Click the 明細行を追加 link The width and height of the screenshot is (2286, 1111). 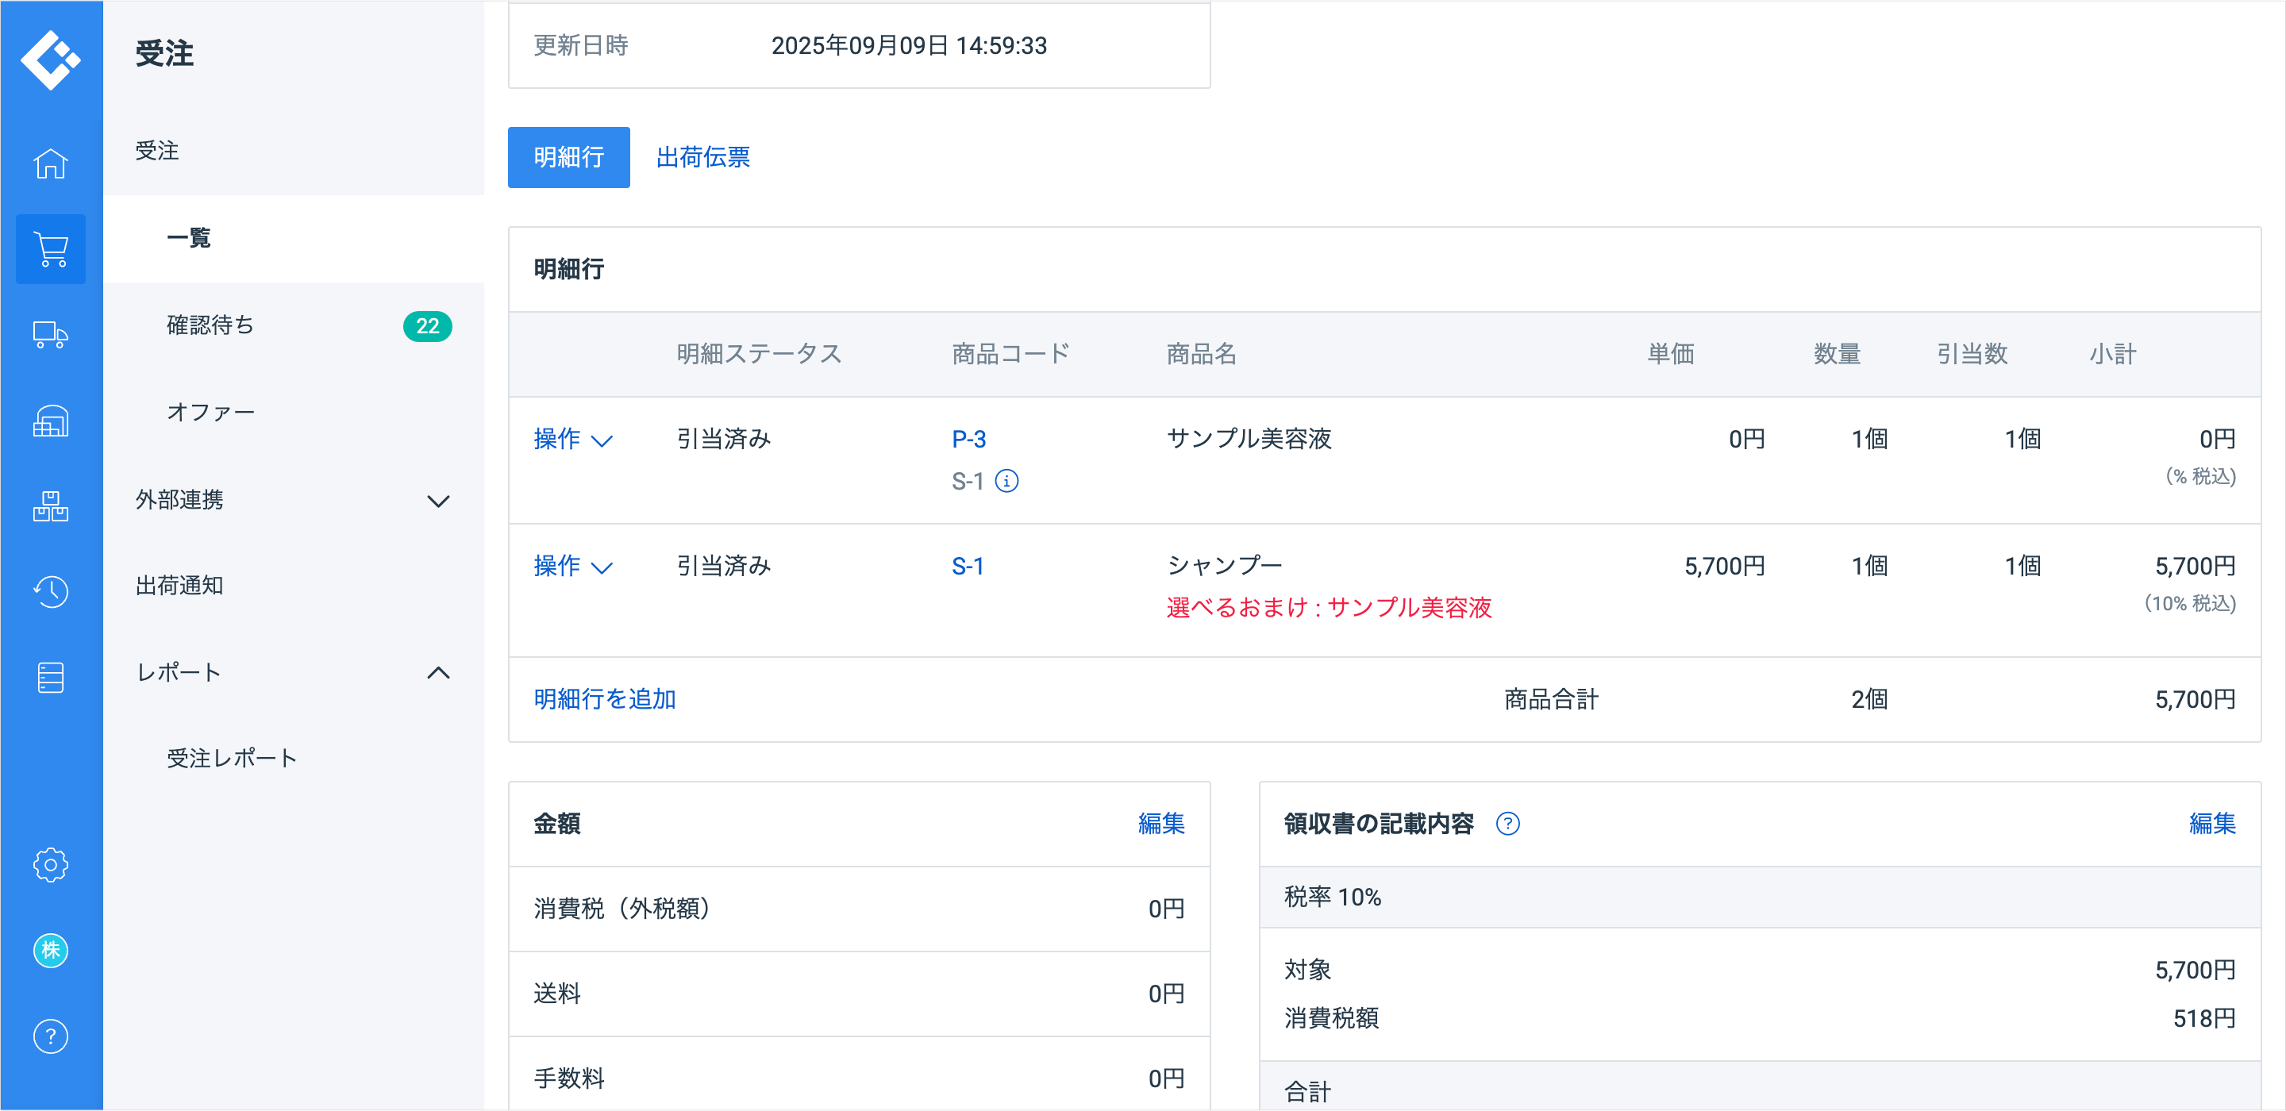point(604,699)
